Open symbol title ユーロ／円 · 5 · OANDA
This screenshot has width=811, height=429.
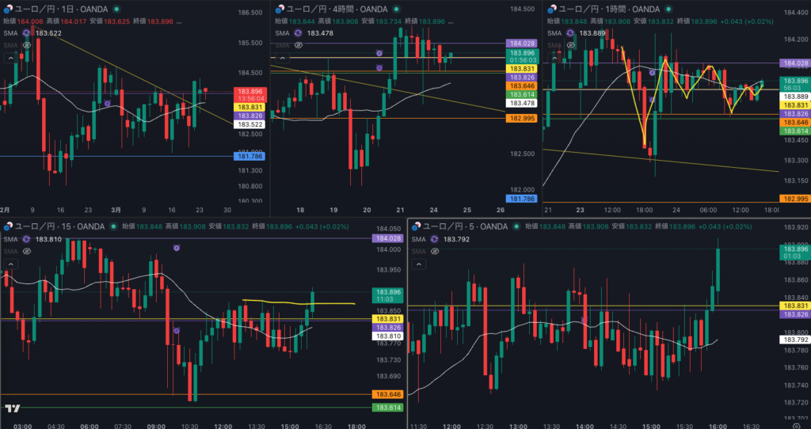466,226
